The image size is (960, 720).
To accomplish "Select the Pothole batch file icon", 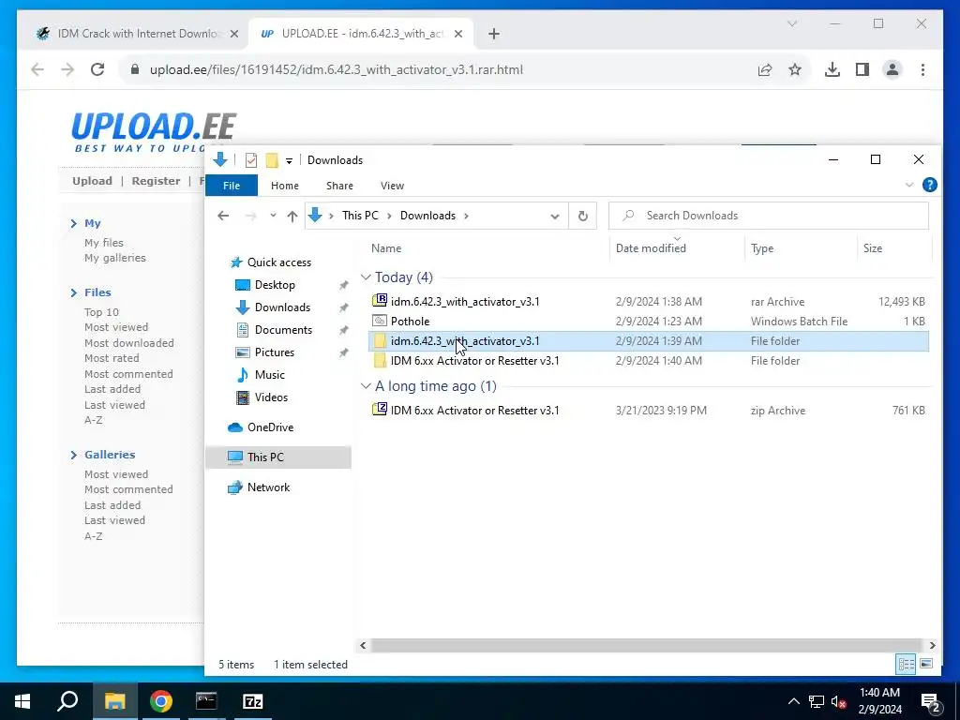I will click(380, 321).
